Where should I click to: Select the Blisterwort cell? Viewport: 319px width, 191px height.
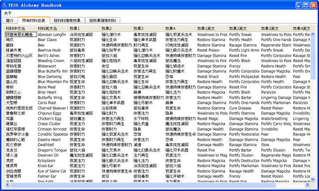(47, 66)
